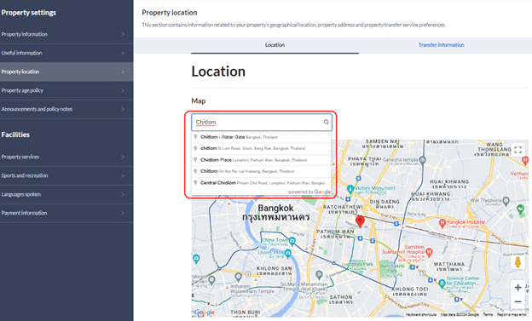The width and height of the screenshot is (532, 321).
Task: Expand Sports and recreation chevron
Action: coord(123,175)
